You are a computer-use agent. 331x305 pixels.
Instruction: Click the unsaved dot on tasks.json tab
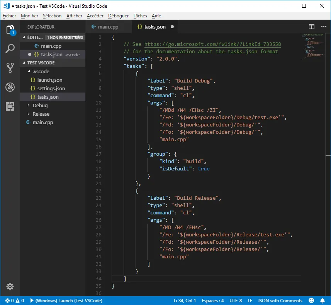pos(172,27)
